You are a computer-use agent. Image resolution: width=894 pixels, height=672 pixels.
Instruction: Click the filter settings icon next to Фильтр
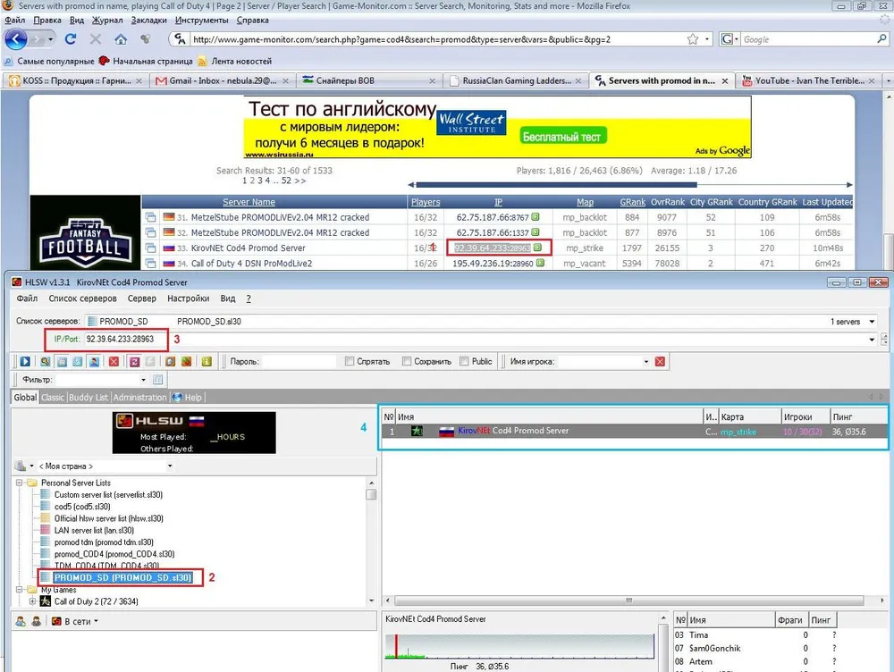pos(158,381)
